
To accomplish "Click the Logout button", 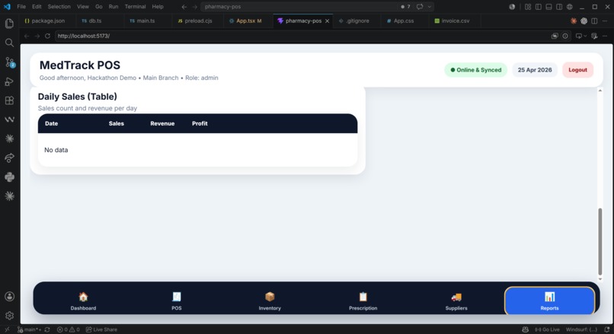I will (577, 70).
